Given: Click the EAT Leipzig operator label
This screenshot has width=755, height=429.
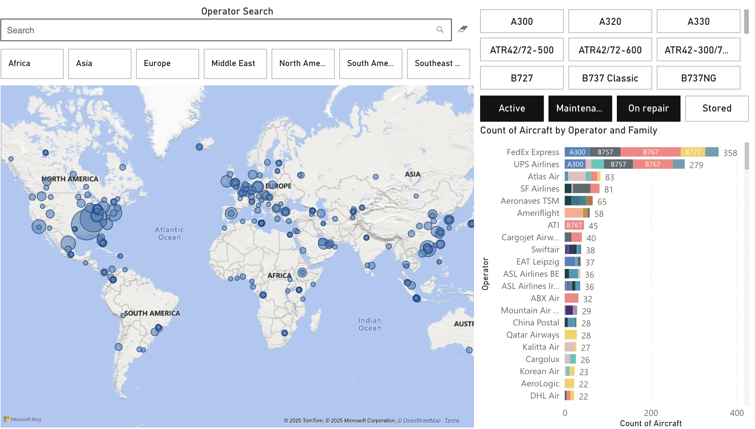Looking at the screenshot, I should click(x=538, y=262).
